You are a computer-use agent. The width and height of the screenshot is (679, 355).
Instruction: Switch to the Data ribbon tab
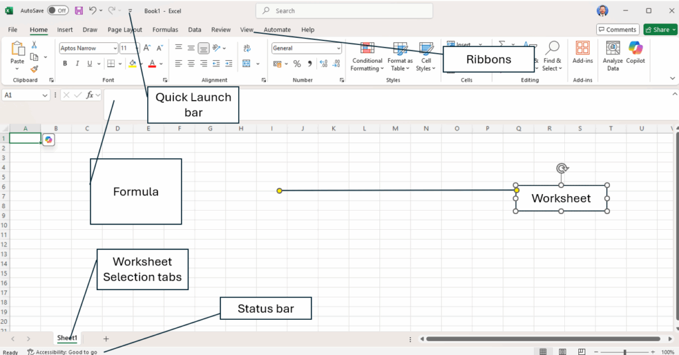tap(194, 29)
